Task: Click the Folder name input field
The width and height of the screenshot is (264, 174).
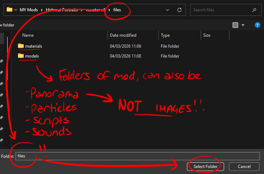Action: [137, 156]
